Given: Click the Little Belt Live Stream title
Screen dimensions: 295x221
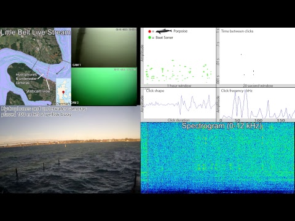Looking at the screenshot, I should (36, 33).
